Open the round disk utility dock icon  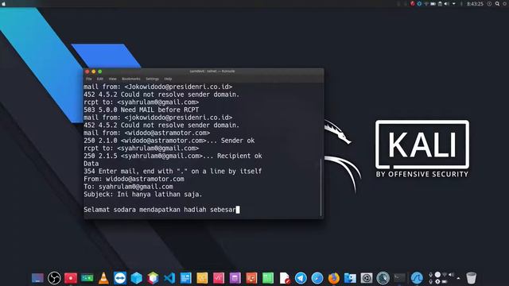tap(383, 278)
